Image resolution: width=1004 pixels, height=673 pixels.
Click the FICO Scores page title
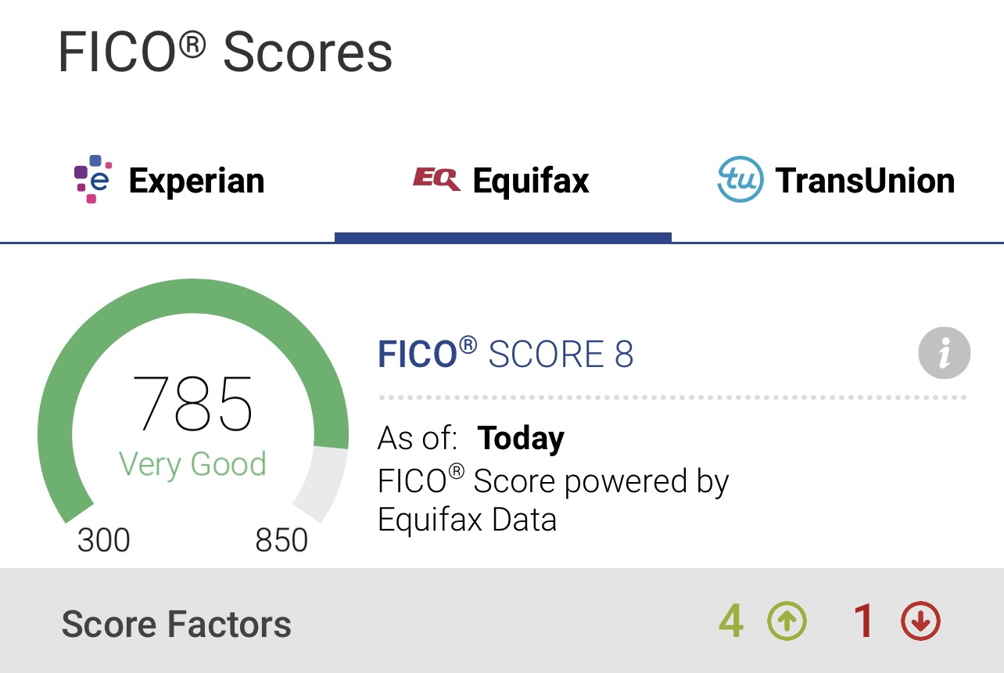click(x=225, y=53)
